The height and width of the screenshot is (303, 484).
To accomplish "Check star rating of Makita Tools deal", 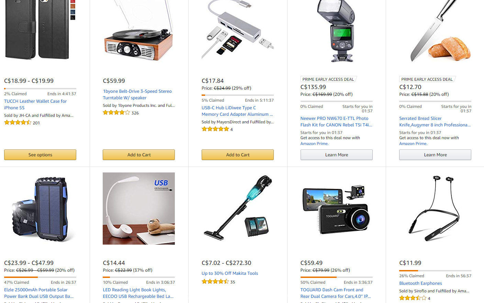I will [215, 281].
